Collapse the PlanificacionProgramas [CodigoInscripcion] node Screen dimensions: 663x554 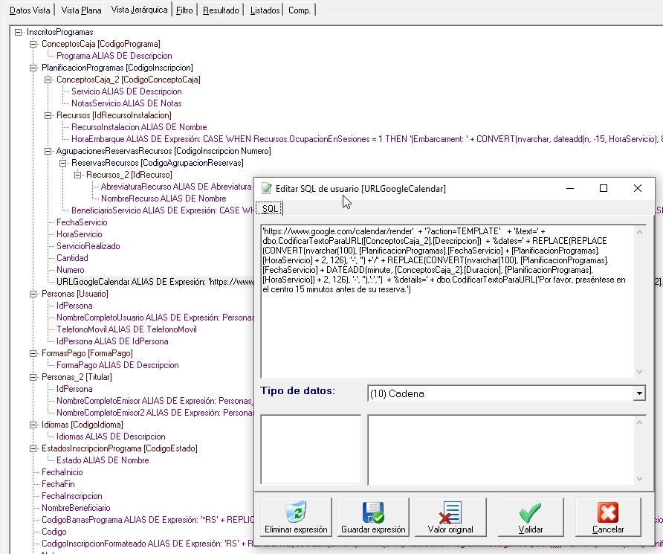click(x=33, y=68)
